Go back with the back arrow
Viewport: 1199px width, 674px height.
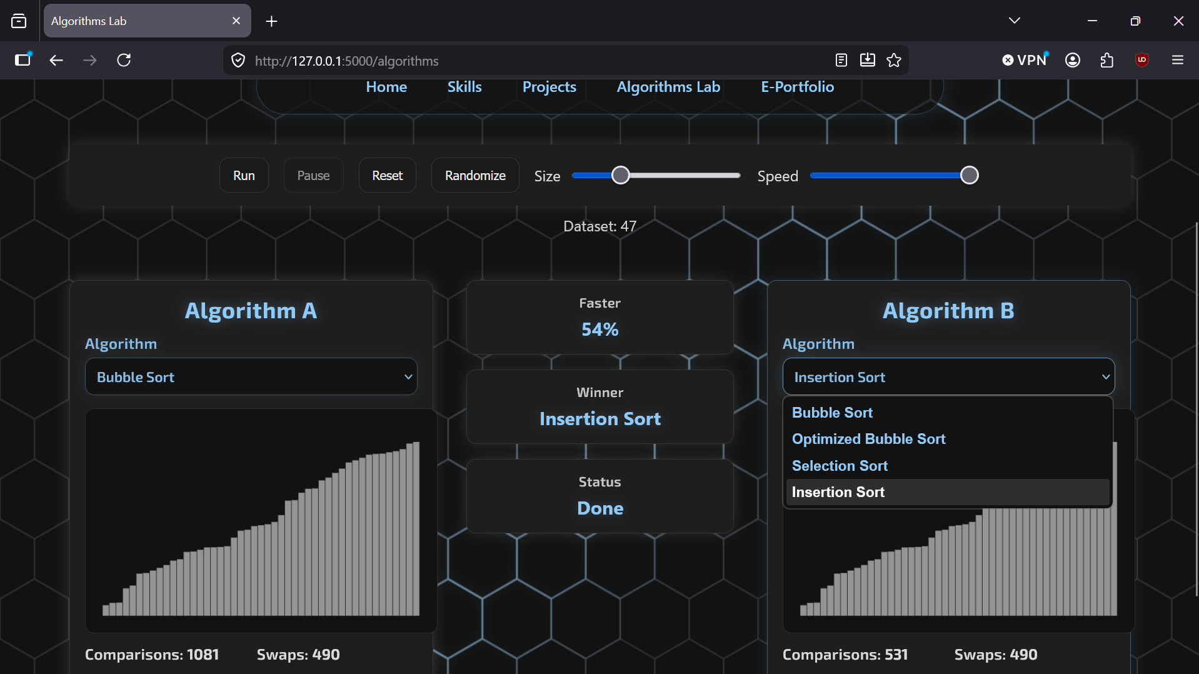click(56, 60)
